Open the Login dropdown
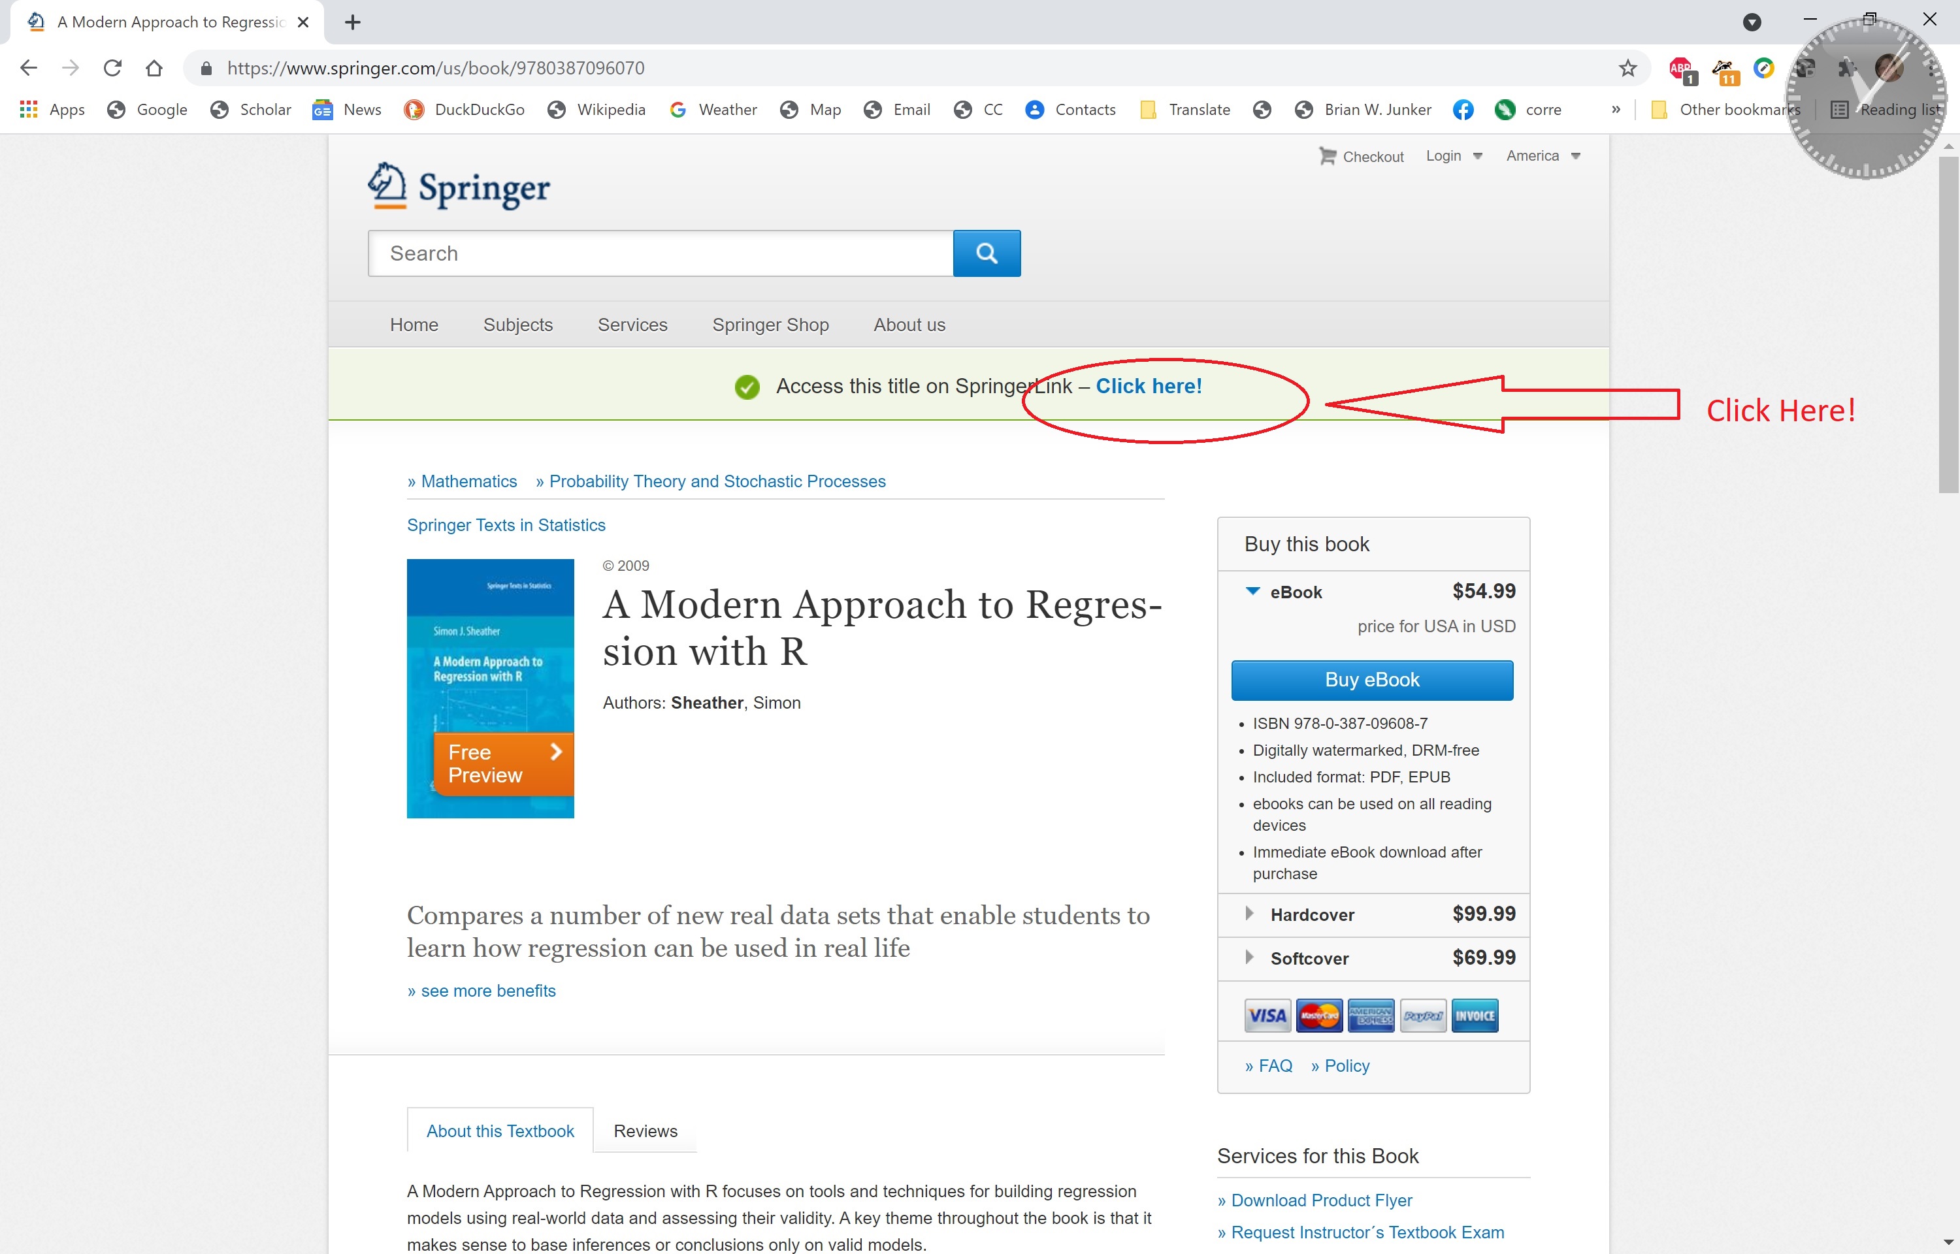 pyautogui.click(x=1454, y=155)
